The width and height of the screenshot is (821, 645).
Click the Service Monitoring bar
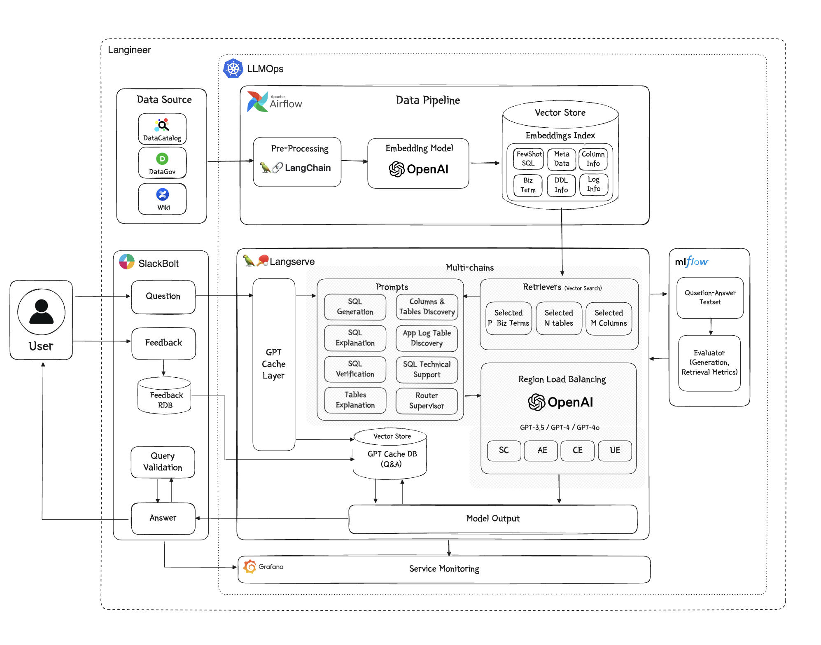[444, 569]
